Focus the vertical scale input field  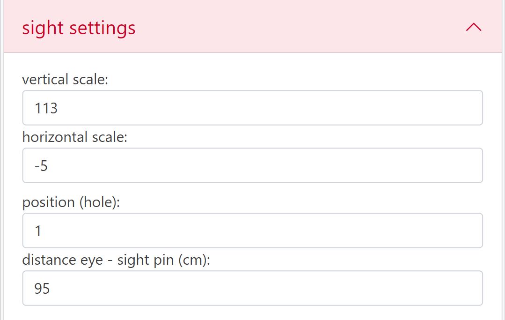pos(252,108)
